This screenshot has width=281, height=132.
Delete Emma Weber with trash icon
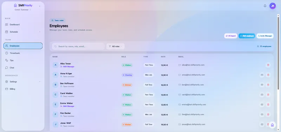[x=268, y=104]
